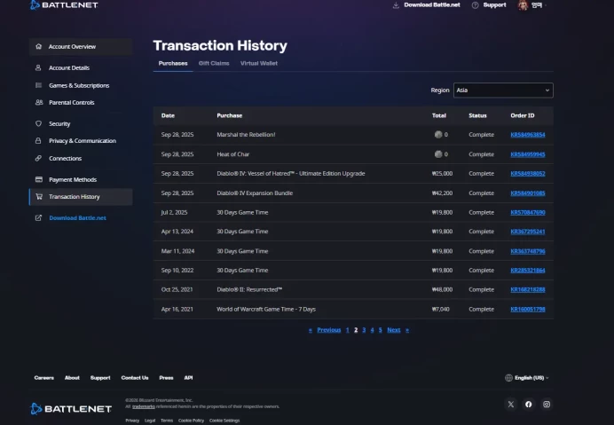614x425 pixels.
Task: Click the Payment Methods card icon
Action: tap(39, 179)
